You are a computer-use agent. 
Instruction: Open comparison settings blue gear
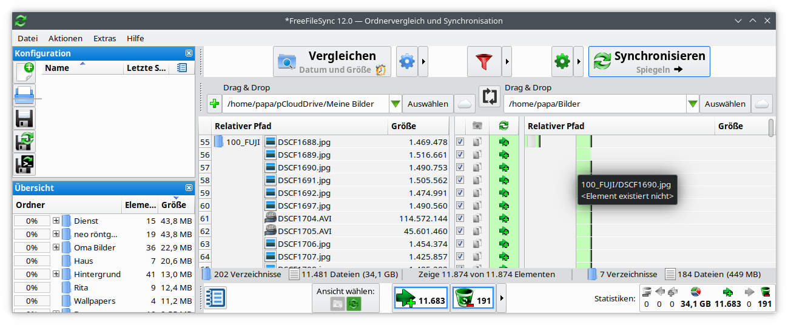click(x=407, y=61)
